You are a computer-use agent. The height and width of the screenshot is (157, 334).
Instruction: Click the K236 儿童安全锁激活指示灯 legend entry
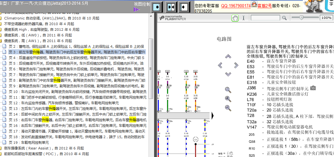tap(278, 94)
